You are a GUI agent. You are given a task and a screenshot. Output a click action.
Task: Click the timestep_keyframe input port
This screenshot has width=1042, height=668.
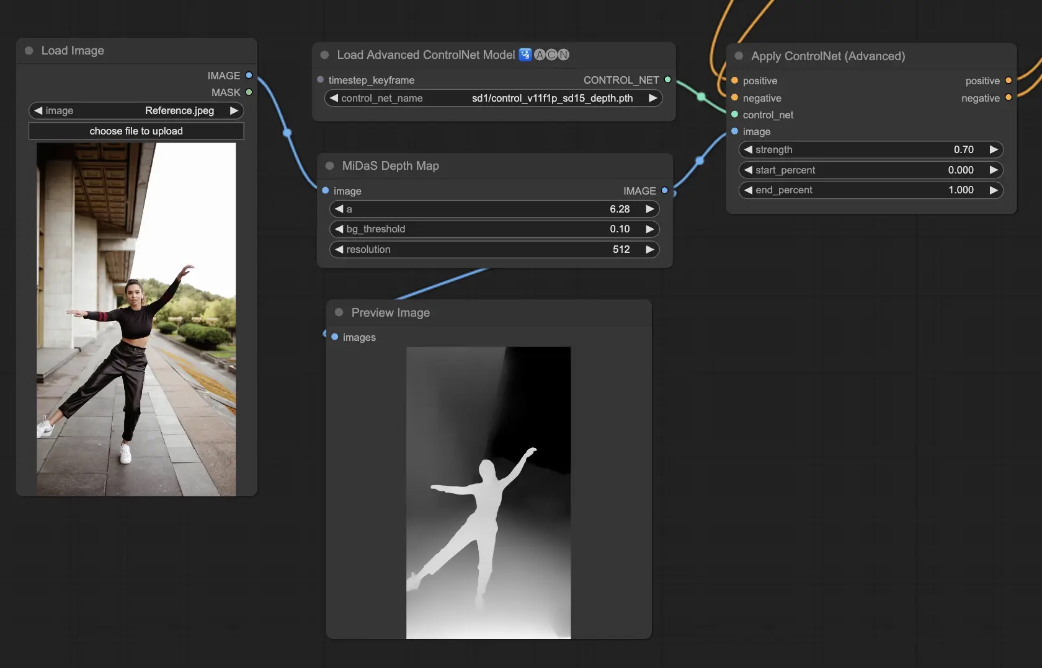[x=321, y=80]
